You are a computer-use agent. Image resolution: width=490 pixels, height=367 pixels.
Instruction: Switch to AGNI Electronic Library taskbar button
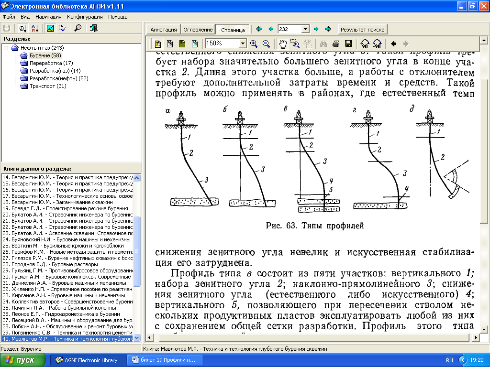(89, 360)
